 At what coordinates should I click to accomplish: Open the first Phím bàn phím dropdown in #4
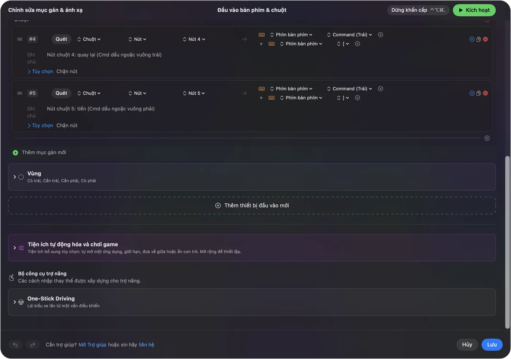(x=291, y=35)
